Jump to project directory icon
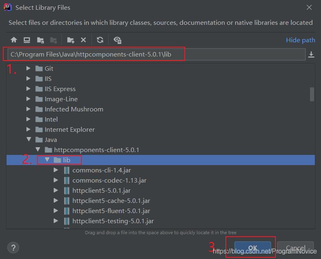 tap(40, 40)
